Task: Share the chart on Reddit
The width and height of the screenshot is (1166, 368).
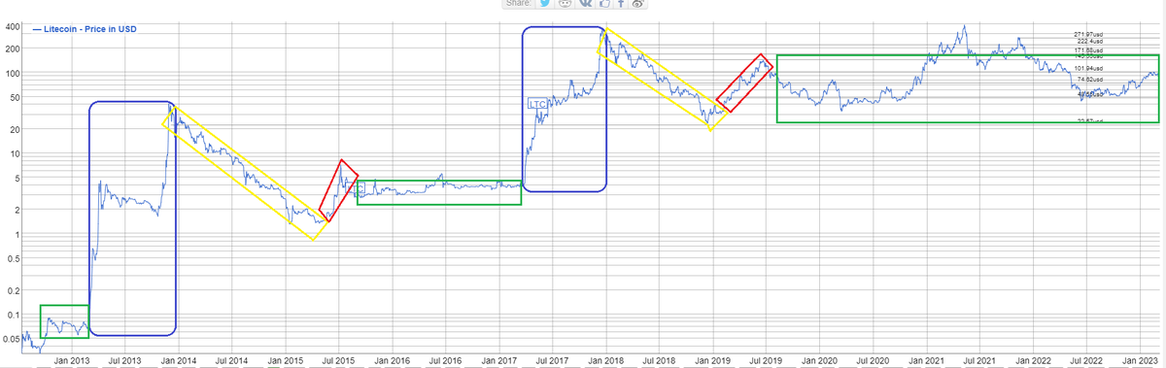Action: (565, 4)
